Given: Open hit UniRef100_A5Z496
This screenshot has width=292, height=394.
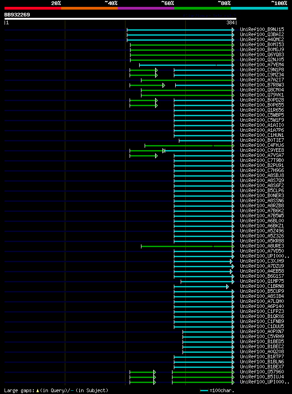Looking at the screenshot, I should [x=262, y=231].
